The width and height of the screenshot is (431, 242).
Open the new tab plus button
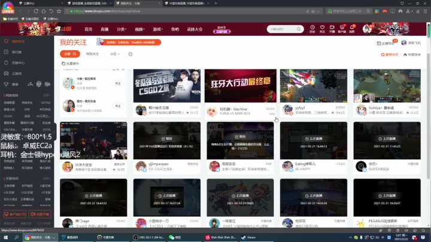click(x=215, y=4)
